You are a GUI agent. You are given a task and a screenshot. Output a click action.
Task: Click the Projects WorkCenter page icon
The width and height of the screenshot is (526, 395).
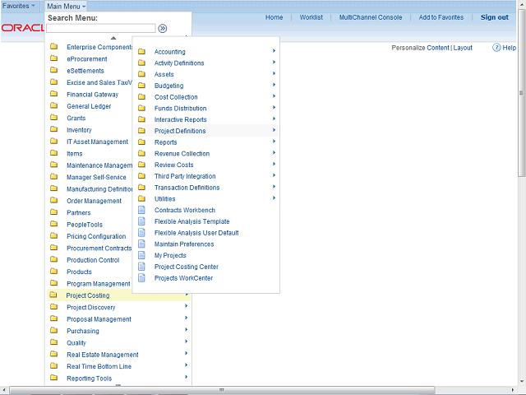[x=141, y=278]
